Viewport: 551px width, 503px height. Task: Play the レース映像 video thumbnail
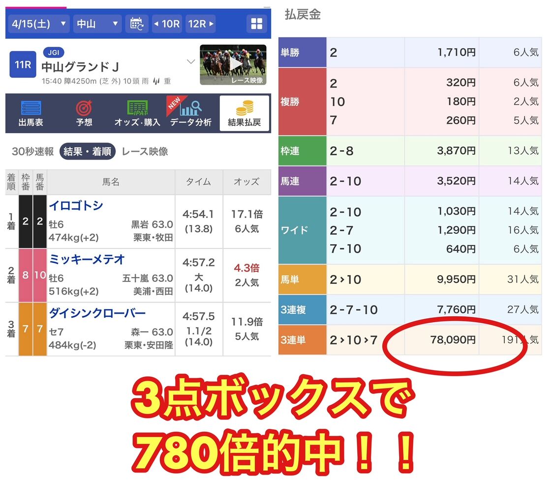click(233, 64)
